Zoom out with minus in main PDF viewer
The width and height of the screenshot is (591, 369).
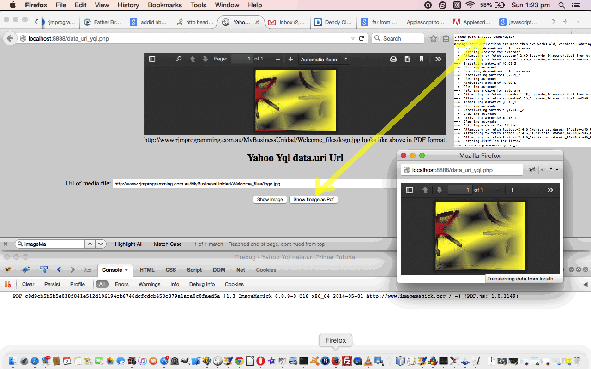click(x=278, y=59)
